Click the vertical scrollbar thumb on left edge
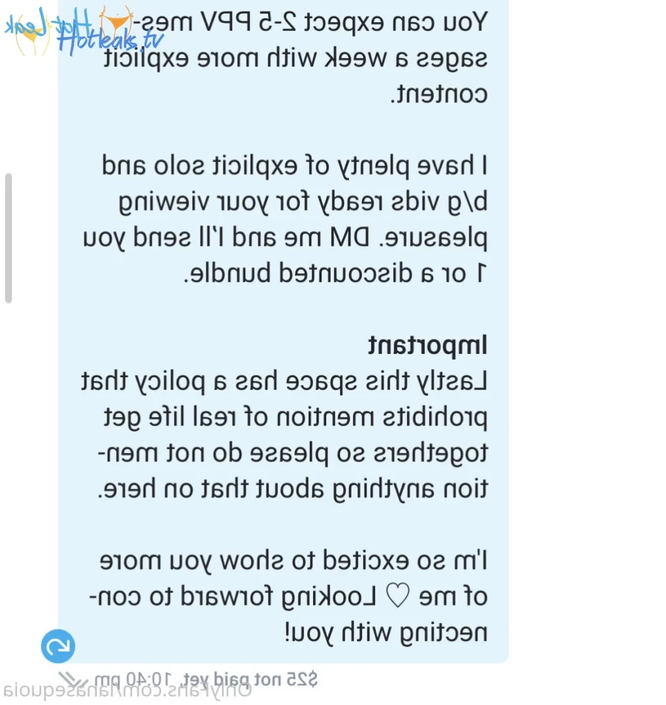The width and height of the screenshot is (666, 705). click(8, 238)
